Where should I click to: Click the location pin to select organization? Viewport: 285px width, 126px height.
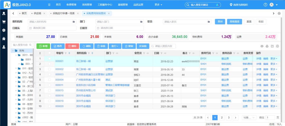[x=231, y=5]
